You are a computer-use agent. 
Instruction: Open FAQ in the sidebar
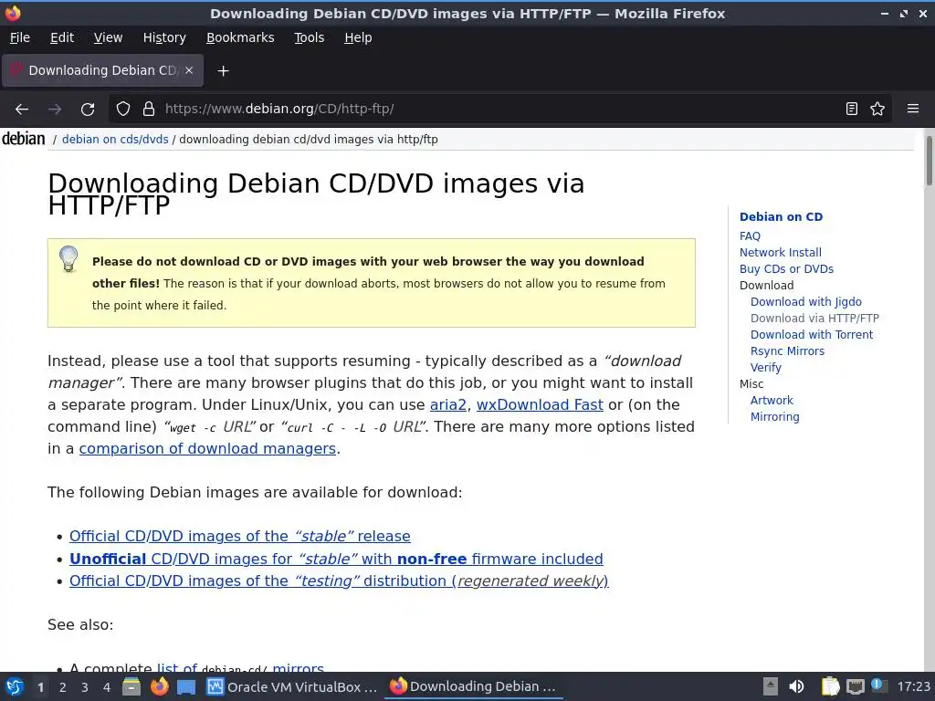750,236
